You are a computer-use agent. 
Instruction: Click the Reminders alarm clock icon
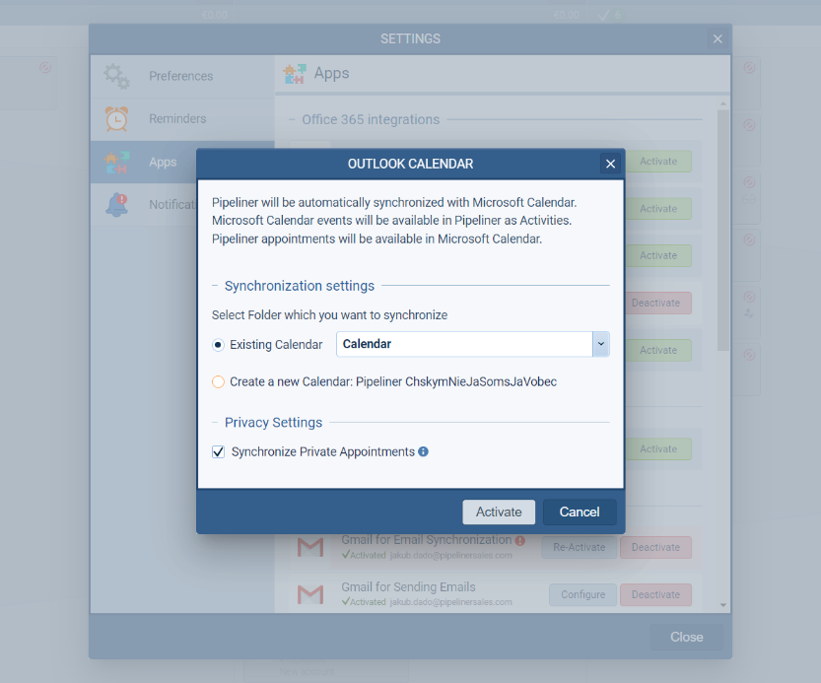(116, 119)
